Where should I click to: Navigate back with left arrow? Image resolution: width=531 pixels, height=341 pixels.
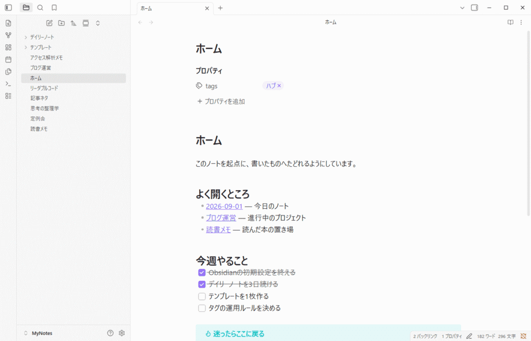point(140,22)
